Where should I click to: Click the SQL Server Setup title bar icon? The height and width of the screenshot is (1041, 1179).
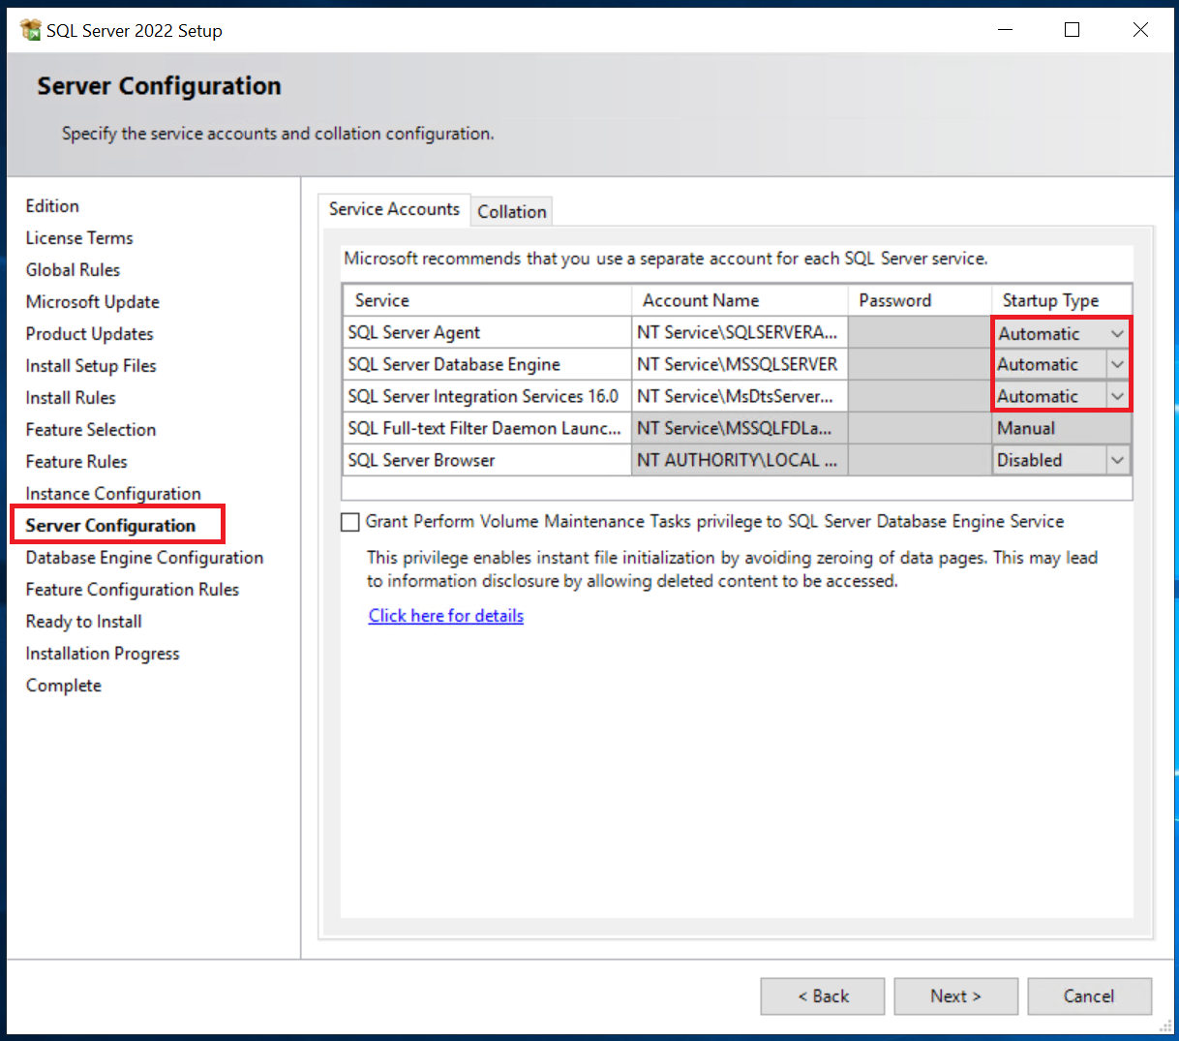click(x=31, y=30)
